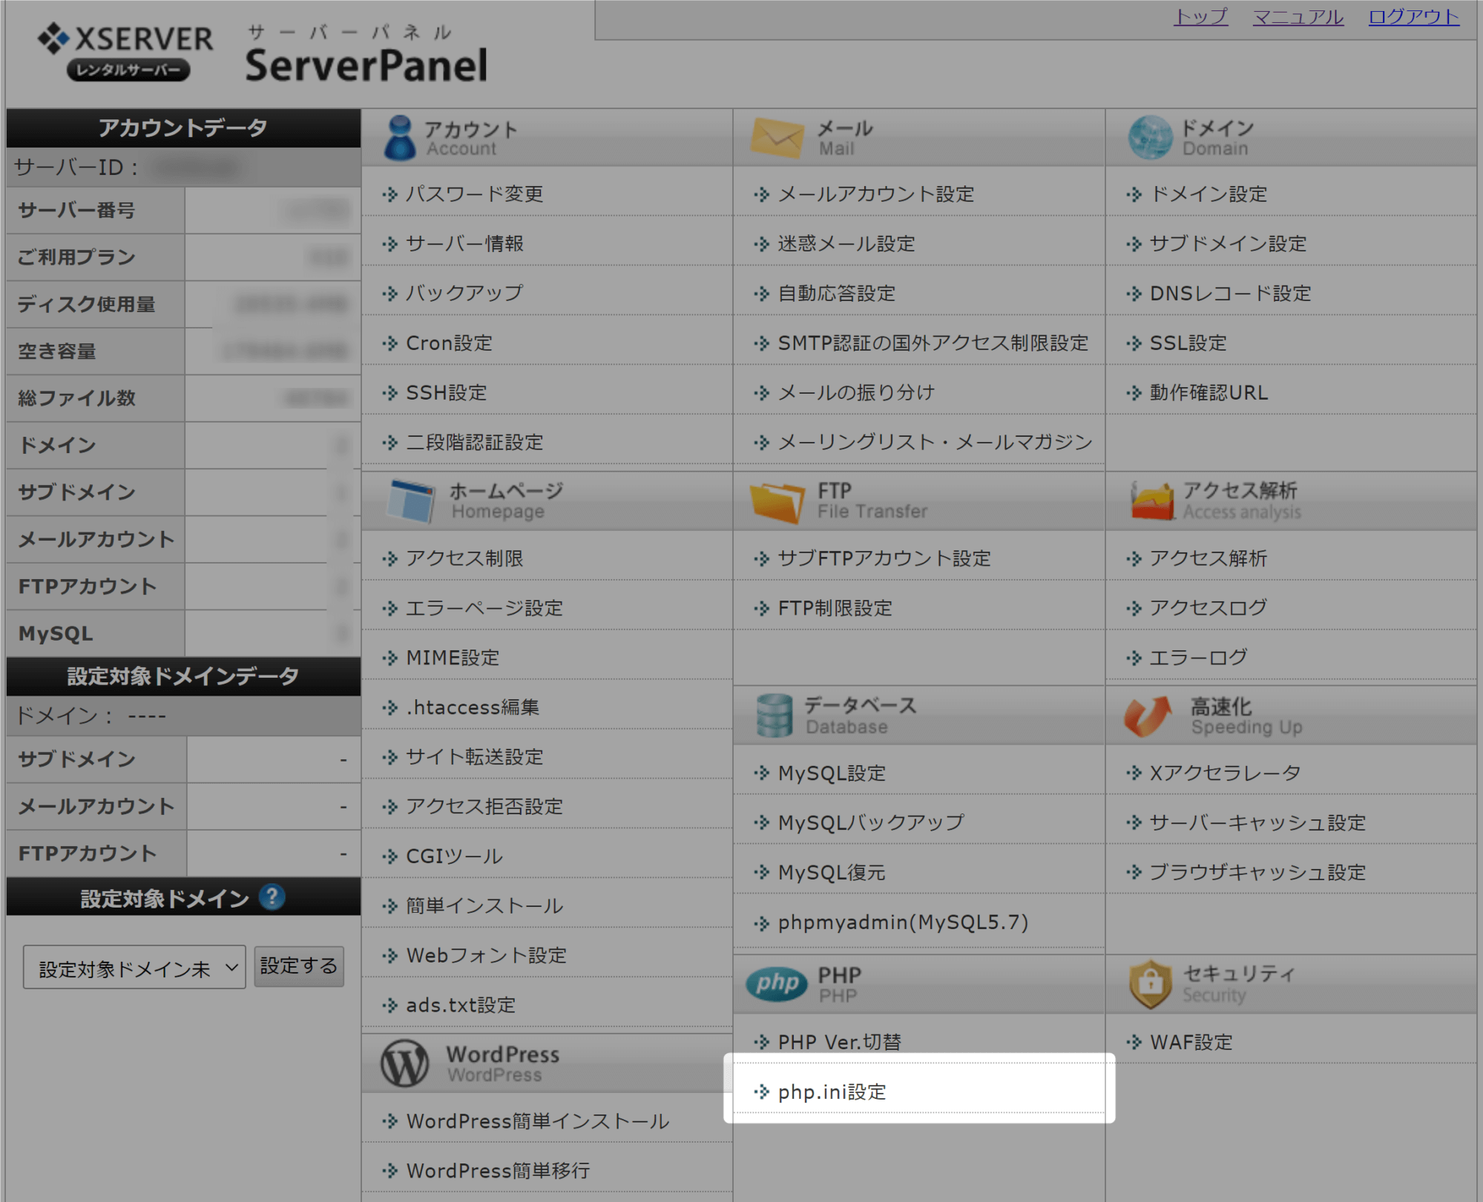
Task: Open phpmyadmin(MySQL5.7)
Action: (x=903, y=922)
